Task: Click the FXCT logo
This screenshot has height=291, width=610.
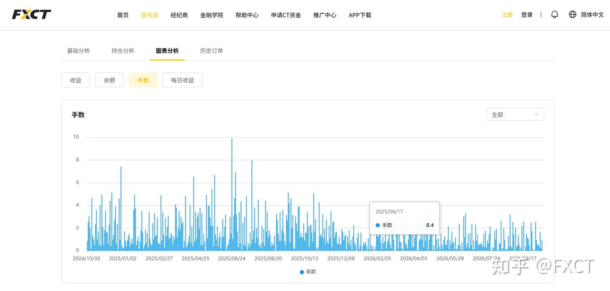Action: [32, 15]
